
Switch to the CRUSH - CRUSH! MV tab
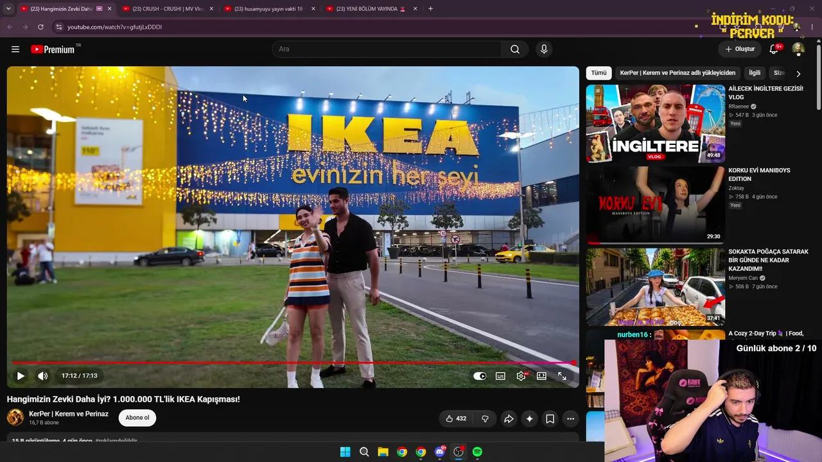(x=168, y=9)
